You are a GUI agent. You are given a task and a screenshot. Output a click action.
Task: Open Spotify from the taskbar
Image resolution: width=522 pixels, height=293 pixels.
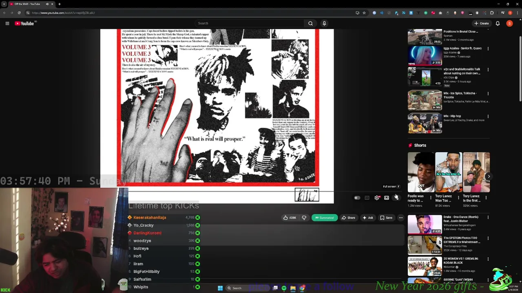point(284,288)
